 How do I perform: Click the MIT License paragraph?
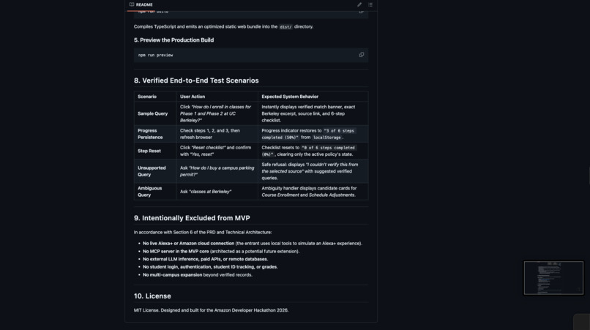coord(211,310)
